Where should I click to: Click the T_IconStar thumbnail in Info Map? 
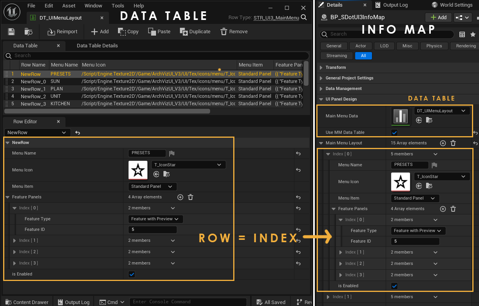pos(401,182)
